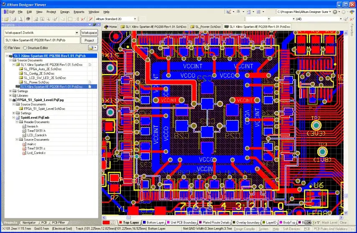The height and width of the screenshot is (233, 357).
Task: Open the file path address dropdown
Action: point(330,12)
